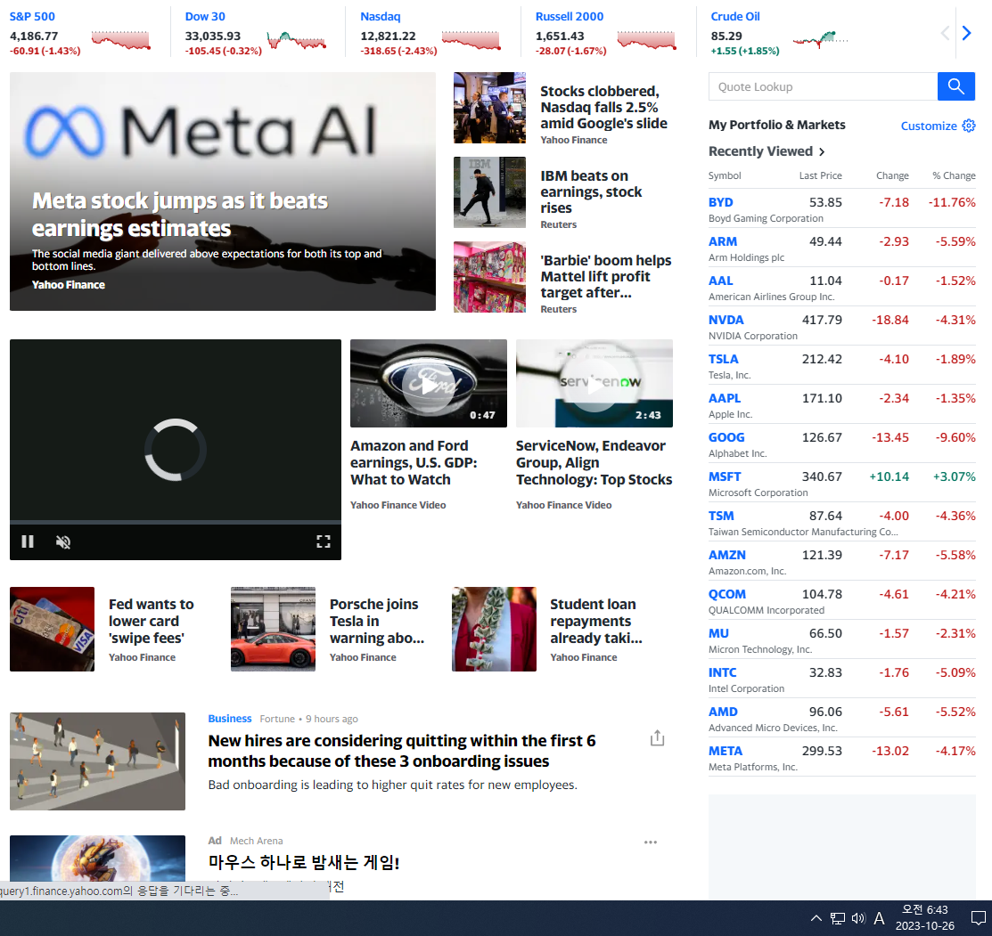Open taskbar clock and date
This screenshot has height=936, width=992.
(x=925, y=917)
